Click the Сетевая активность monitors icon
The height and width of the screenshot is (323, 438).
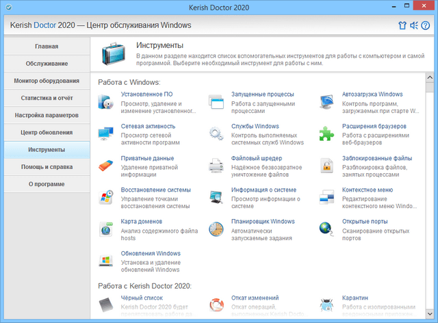105,134
